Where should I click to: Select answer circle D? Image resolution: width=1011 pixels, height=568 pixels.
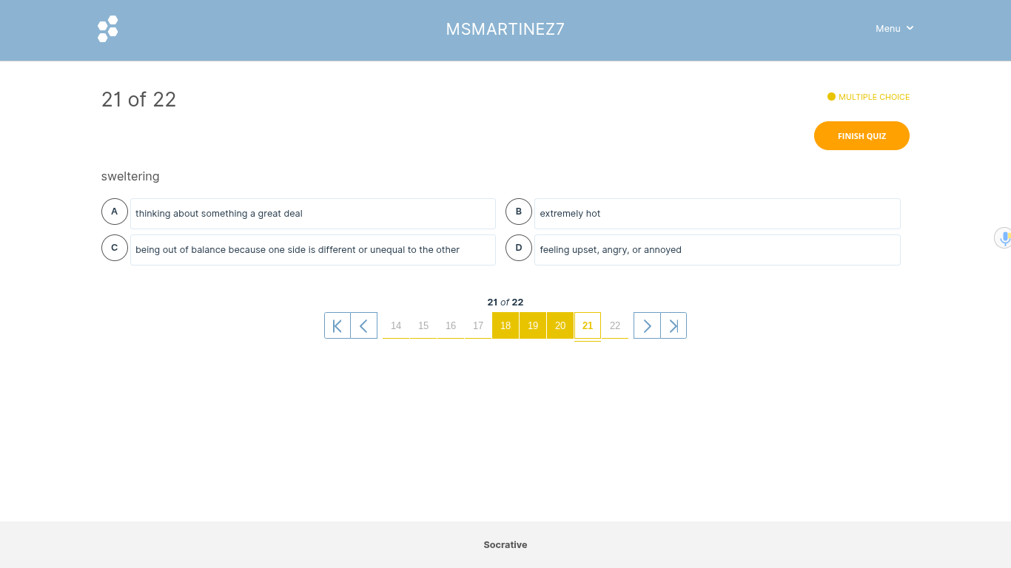[x=519, y=248]
